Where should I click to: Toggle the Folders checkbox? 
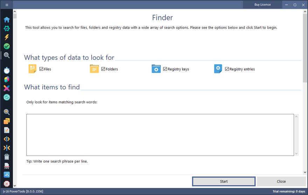point(103,69)
